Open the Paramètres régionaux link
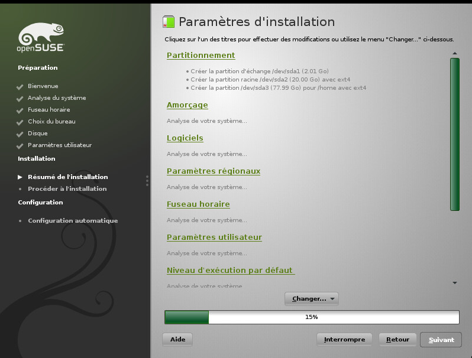 [x=214, y=171]
